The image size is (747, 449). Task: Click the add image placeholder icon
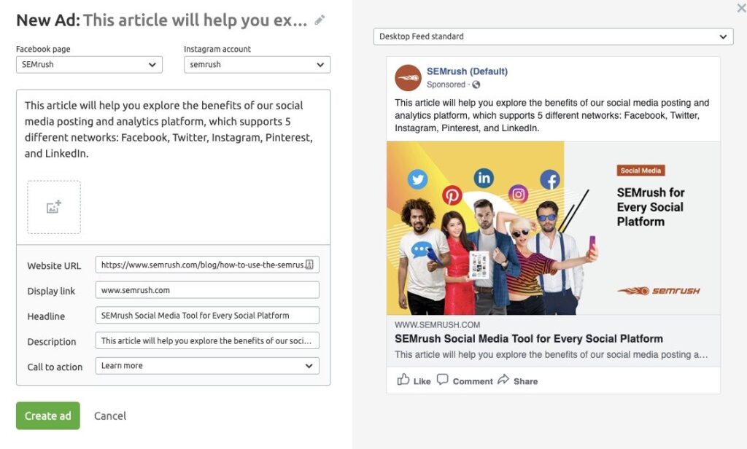pos(54,207)
